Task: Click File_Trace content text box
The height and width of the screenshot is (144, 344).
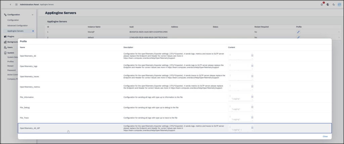Action: pyautogui.click(x=241, y=118)
